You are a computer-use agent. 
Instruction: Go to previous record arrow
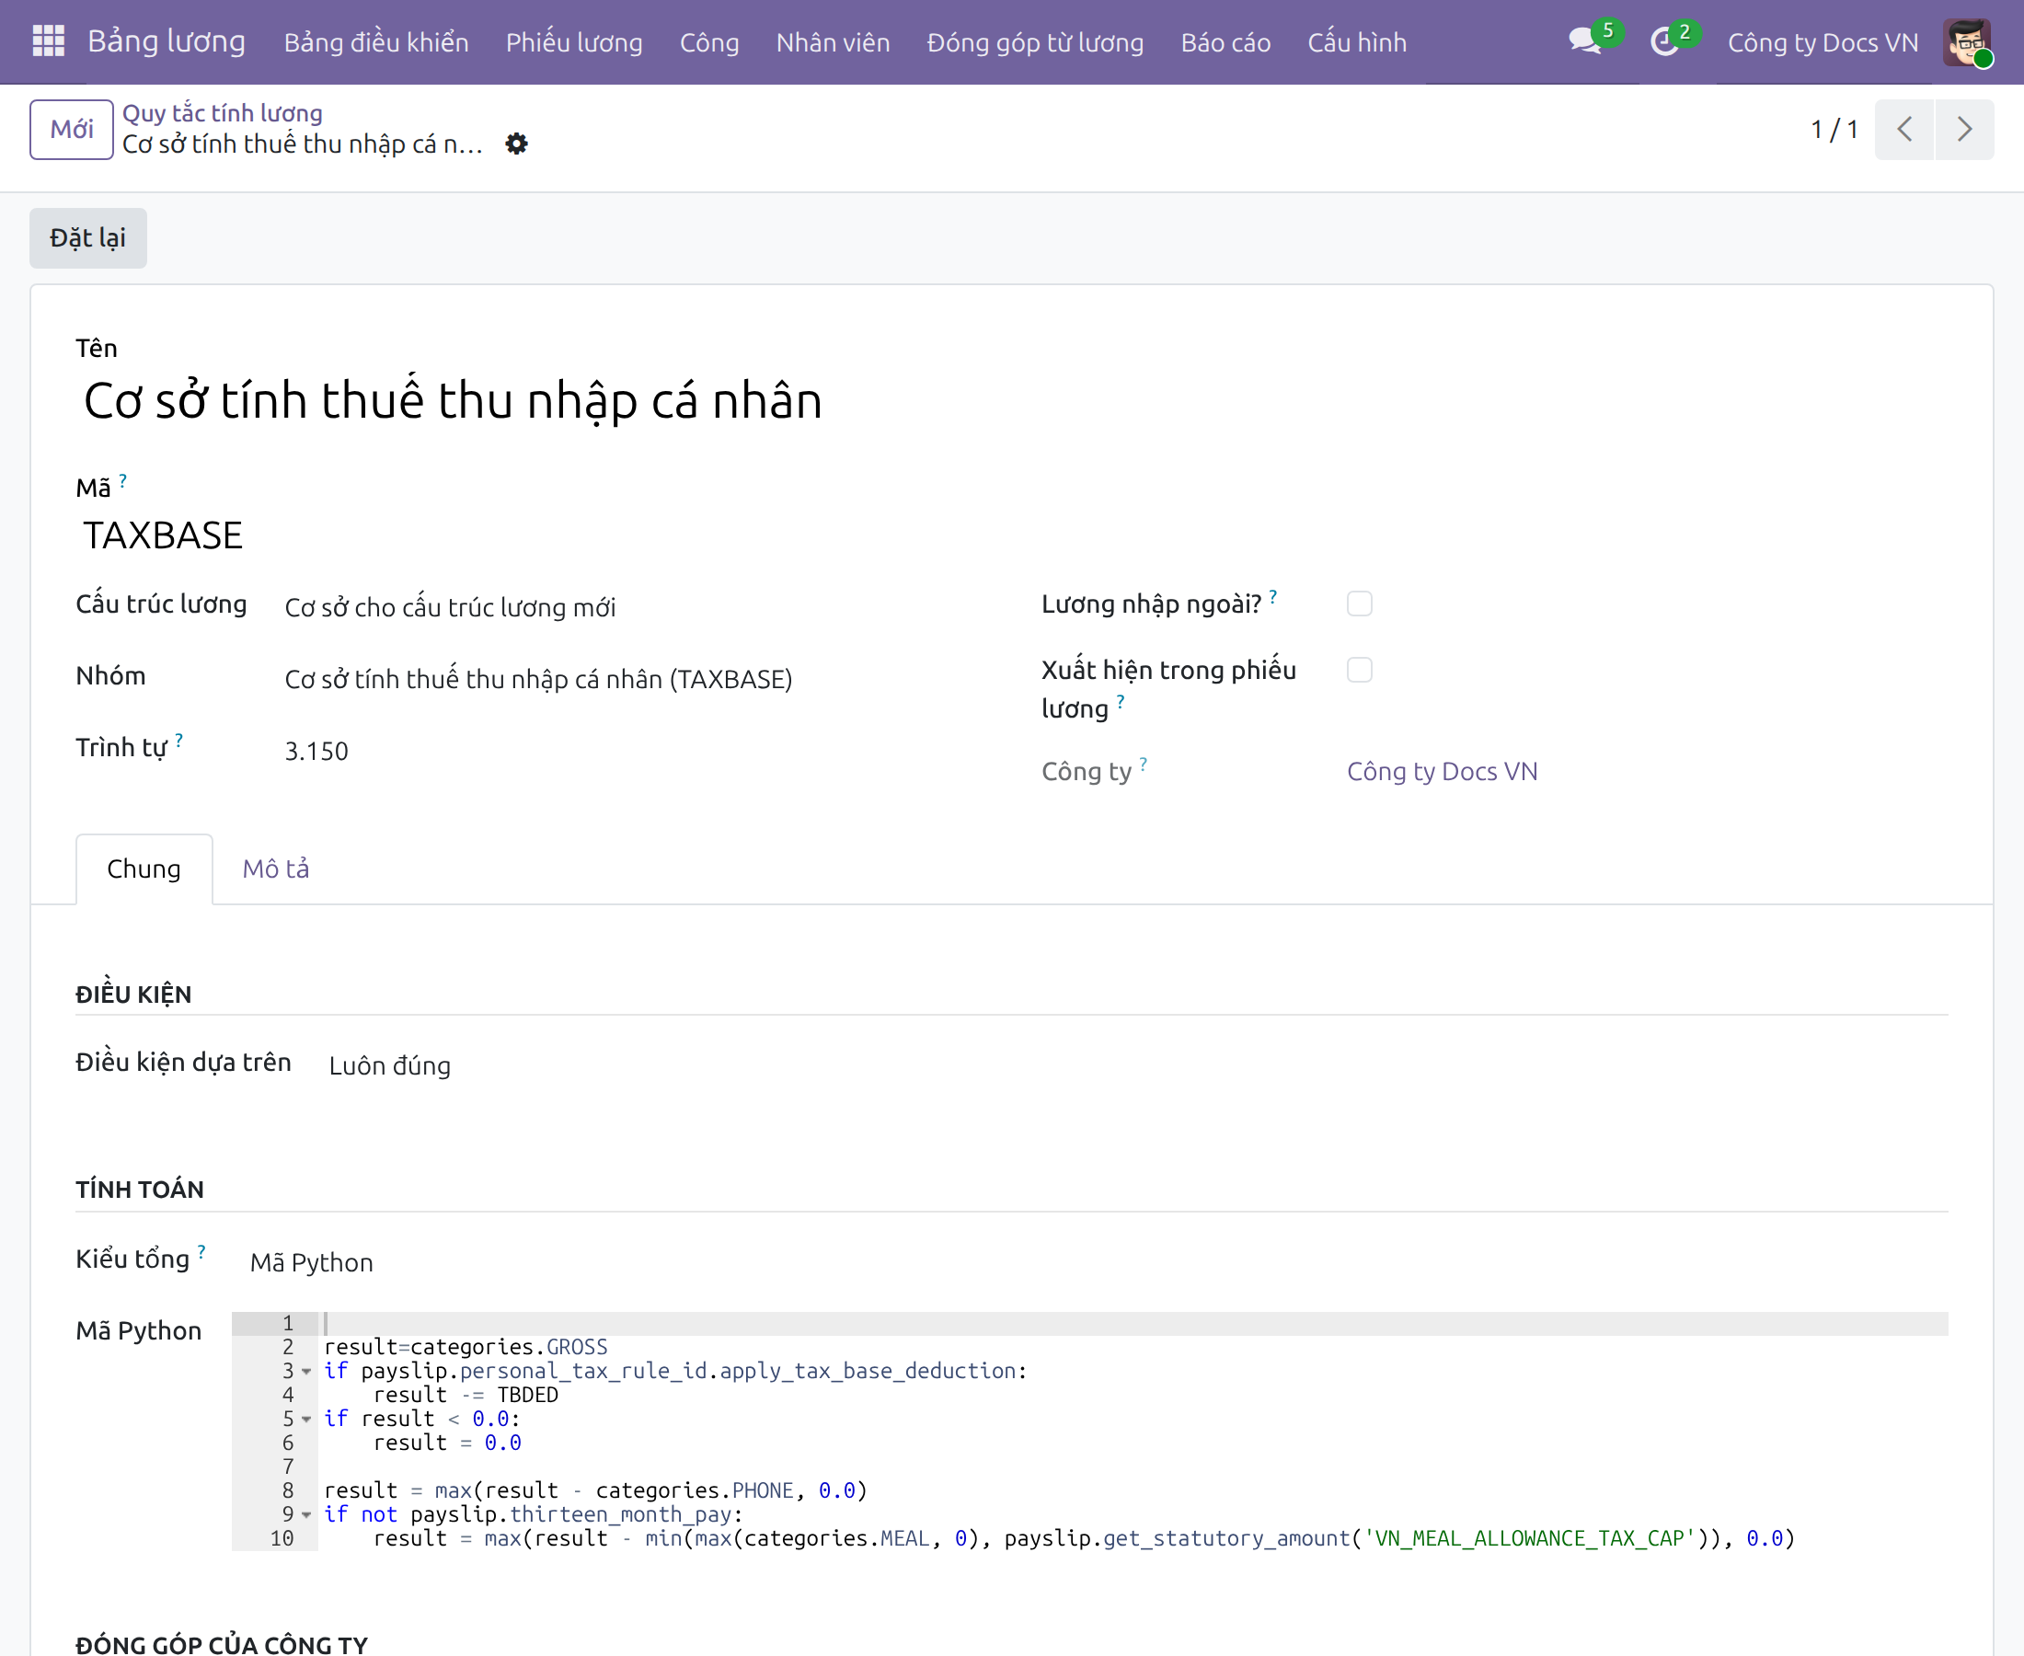pyautogui.click(x=1903, y=129)
